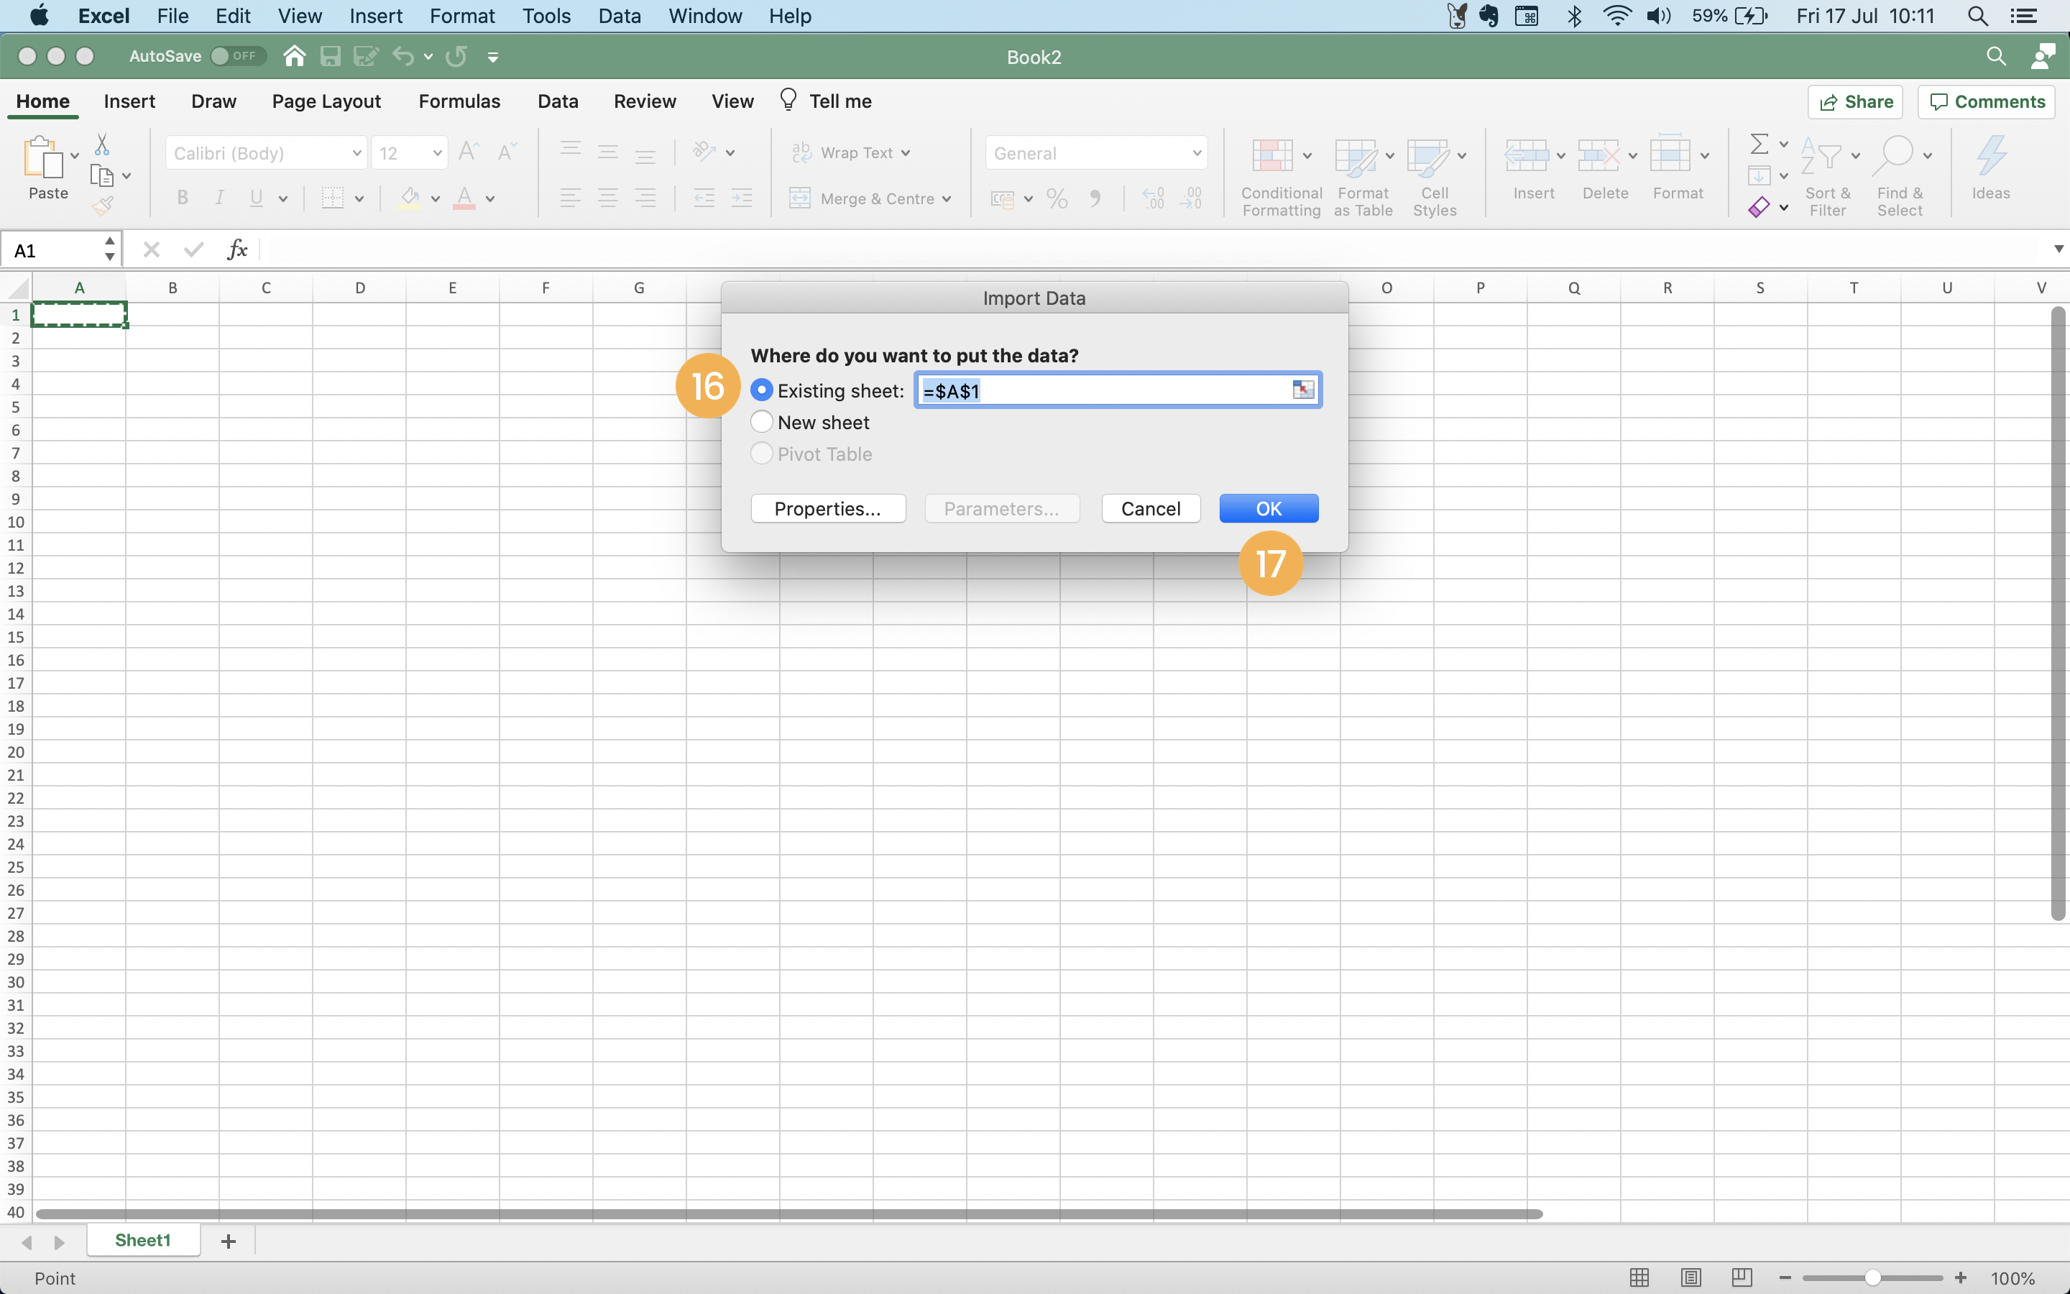2070x1294 pixels.
Task: Click OK in Import Data dialog
Action: (x=1269, y=508)
